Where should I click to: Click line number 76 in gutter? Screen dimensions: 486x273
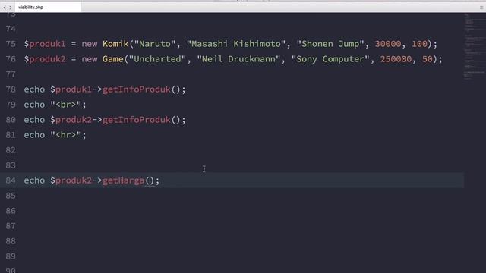pos(11,59)
